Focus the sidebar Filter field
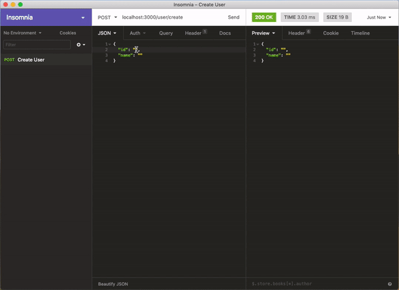 [x=37, y=45]
